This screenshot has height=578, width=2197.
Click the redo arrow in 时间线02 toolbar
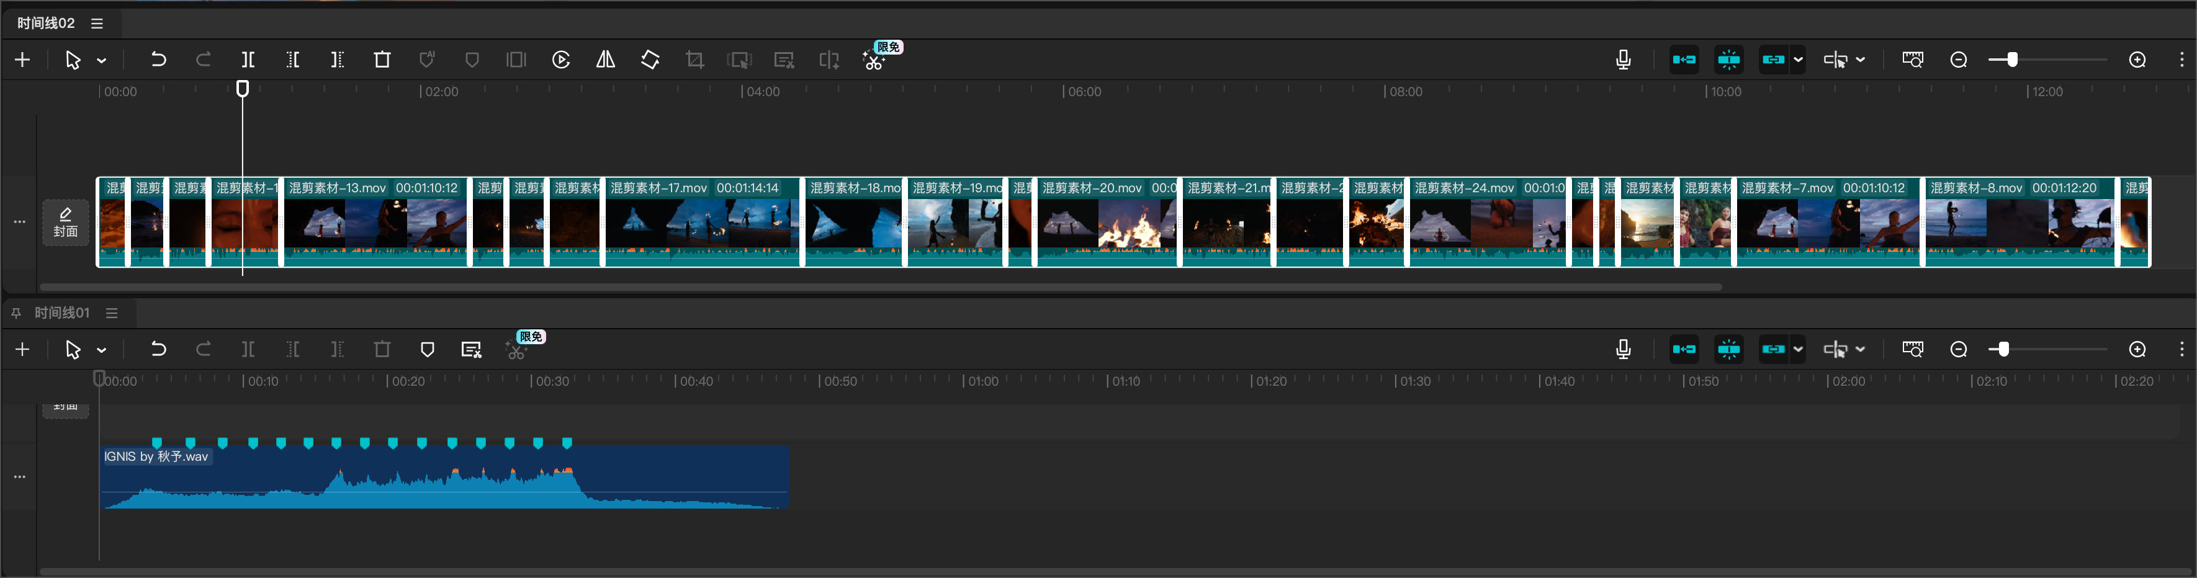click(x=203, y=60)
